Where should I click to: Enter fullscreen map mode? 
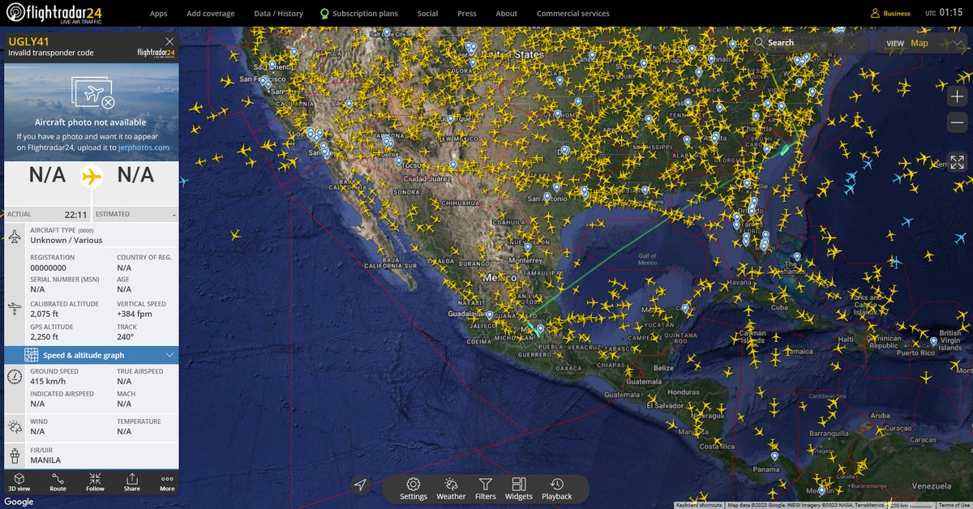point(958,162)
